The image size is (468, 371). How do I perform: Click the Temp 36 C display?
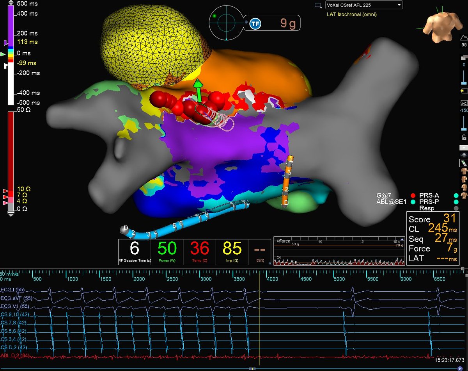tap(199, 252)
